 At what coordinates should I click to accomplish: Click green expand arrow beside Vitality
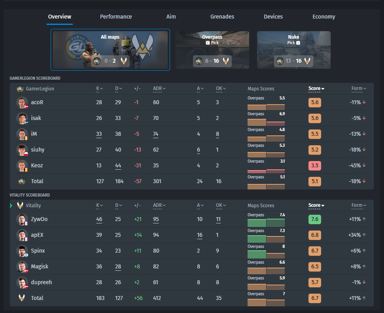11,206
